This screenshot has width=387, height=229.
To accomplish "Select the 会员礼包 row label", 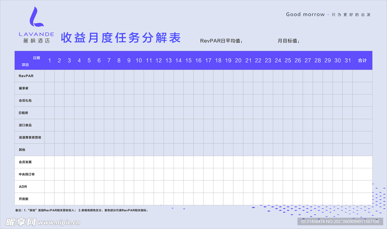I will tap(25, 101).
